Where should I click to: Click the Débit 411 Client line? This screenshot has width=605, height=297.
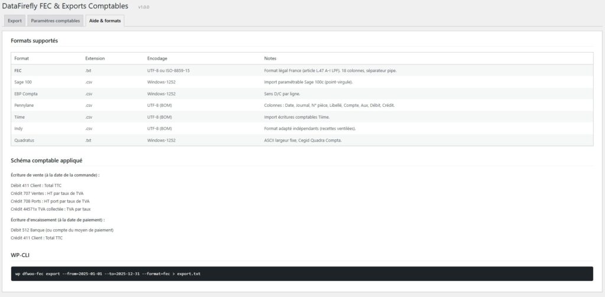(x=36, y=185)
